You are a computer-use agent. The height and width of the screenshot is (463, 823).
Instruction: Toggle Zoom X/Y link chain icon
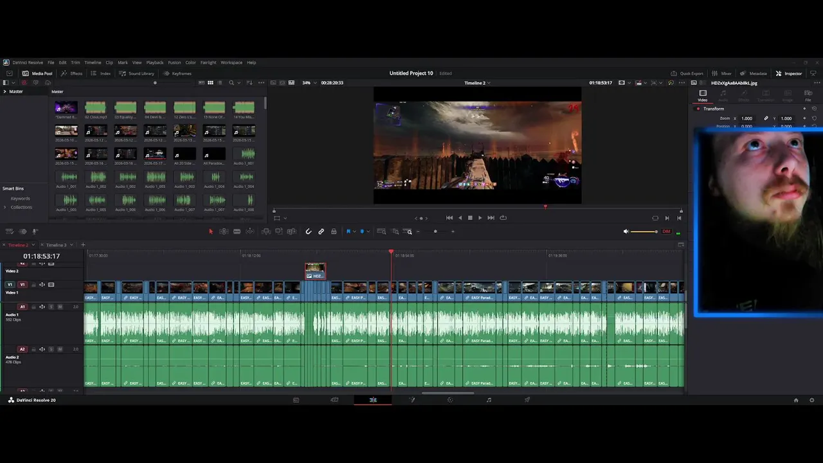coord(766,118)
